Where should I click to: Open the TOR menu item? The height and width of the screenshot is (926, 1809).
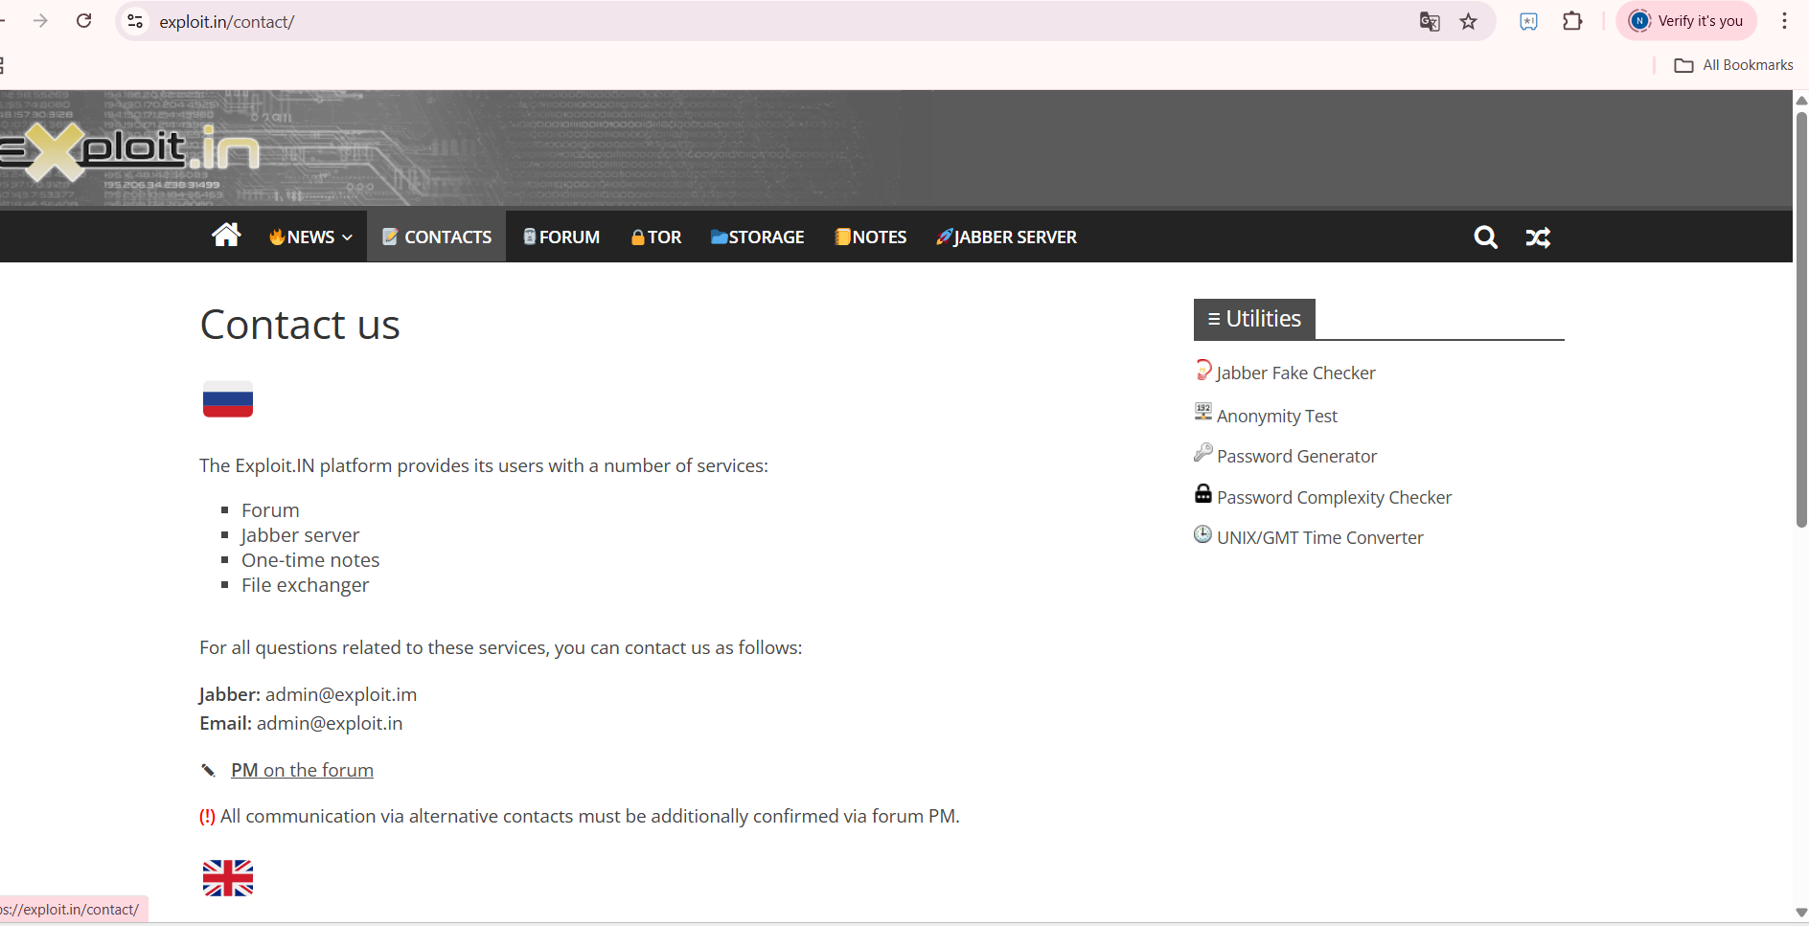tap(656, 237)
